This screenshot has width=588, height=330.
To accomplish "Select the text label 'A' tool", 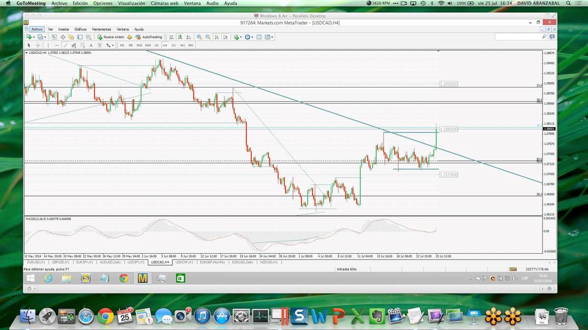I will [91, 45].
